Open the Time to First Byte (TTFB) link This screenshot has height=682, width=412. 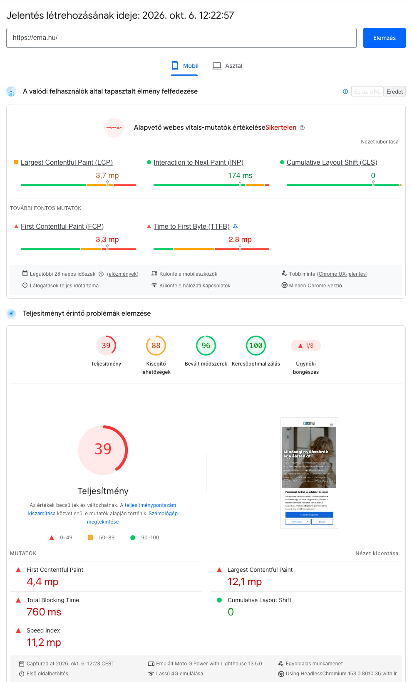coord(191,226)
